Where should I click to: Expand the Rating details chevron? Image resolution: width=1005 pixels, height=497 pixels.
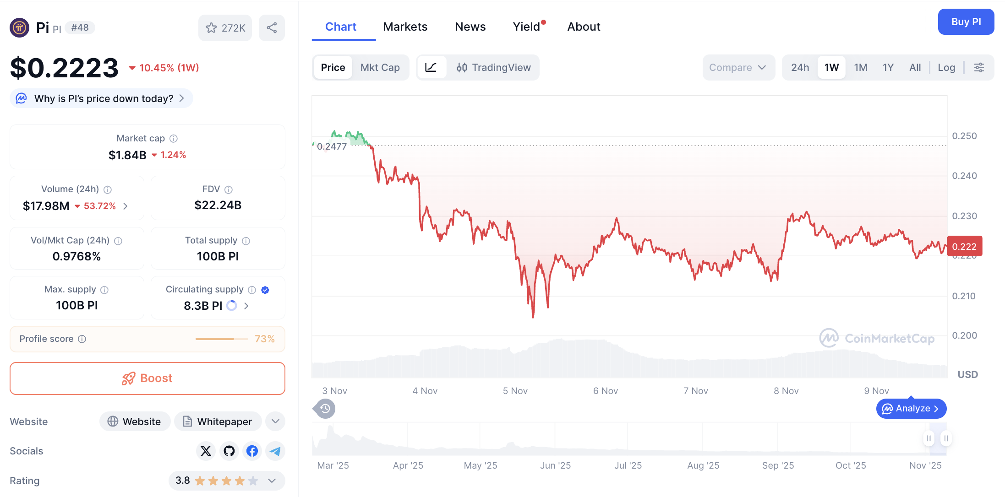(x=271, y=481)
